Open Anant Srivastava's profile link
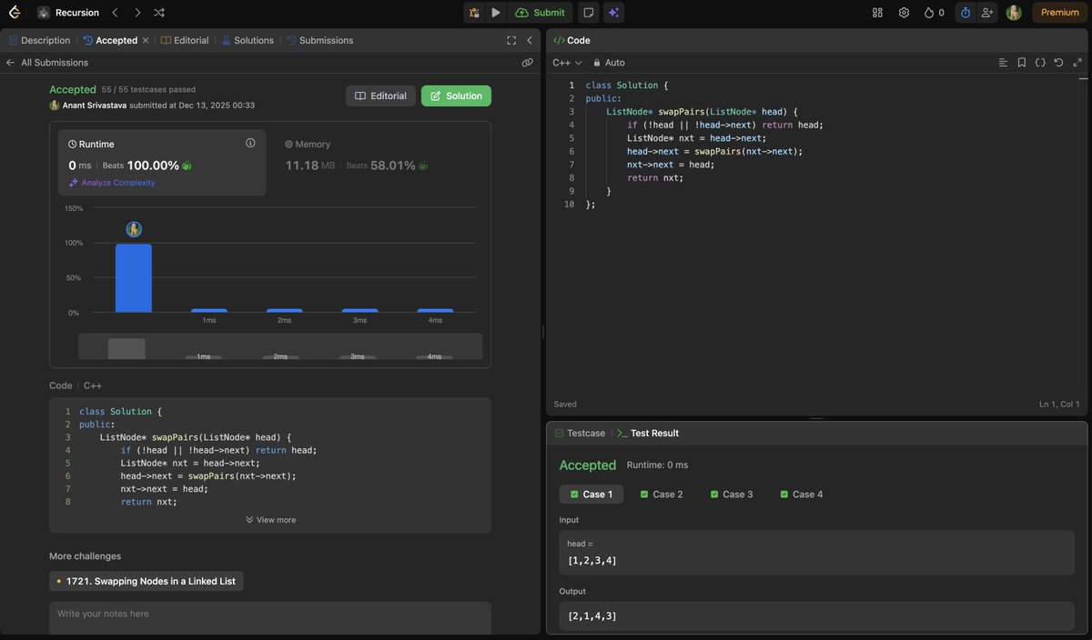 pyautogui.click(x=94, y=105)
